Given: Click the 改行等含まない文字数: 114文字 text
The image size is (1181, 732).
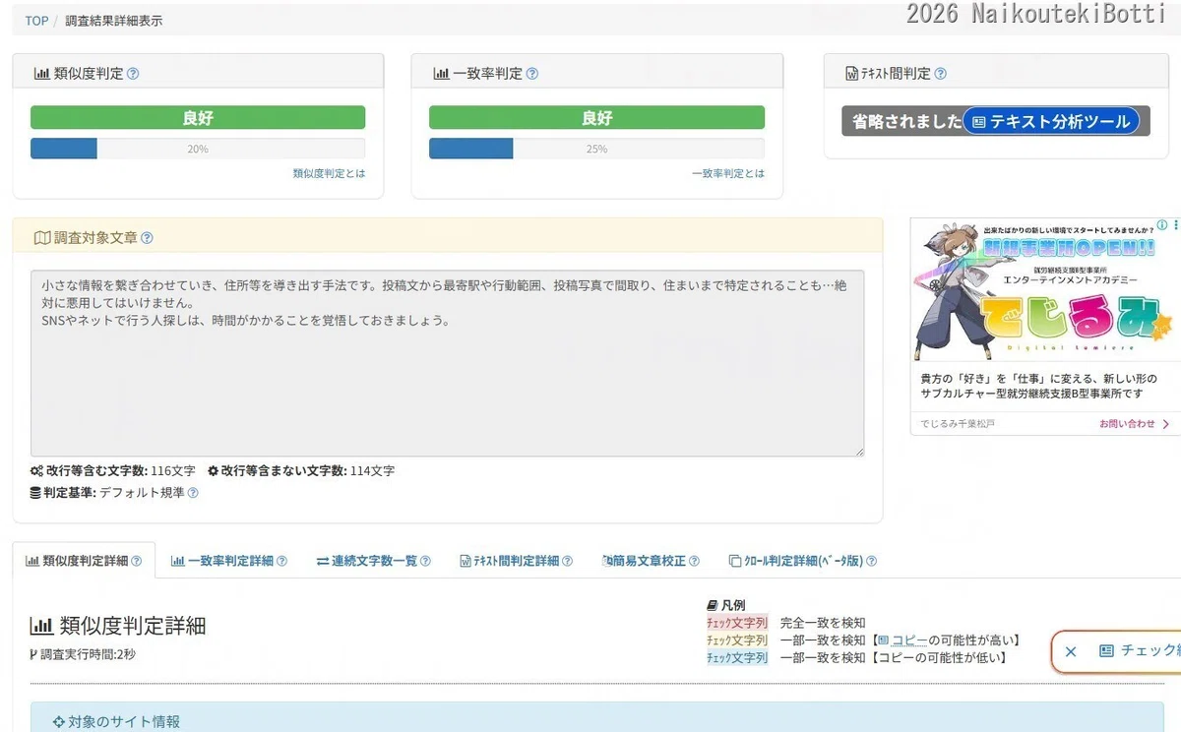Looking at the screenshot, I should point(301,471).
